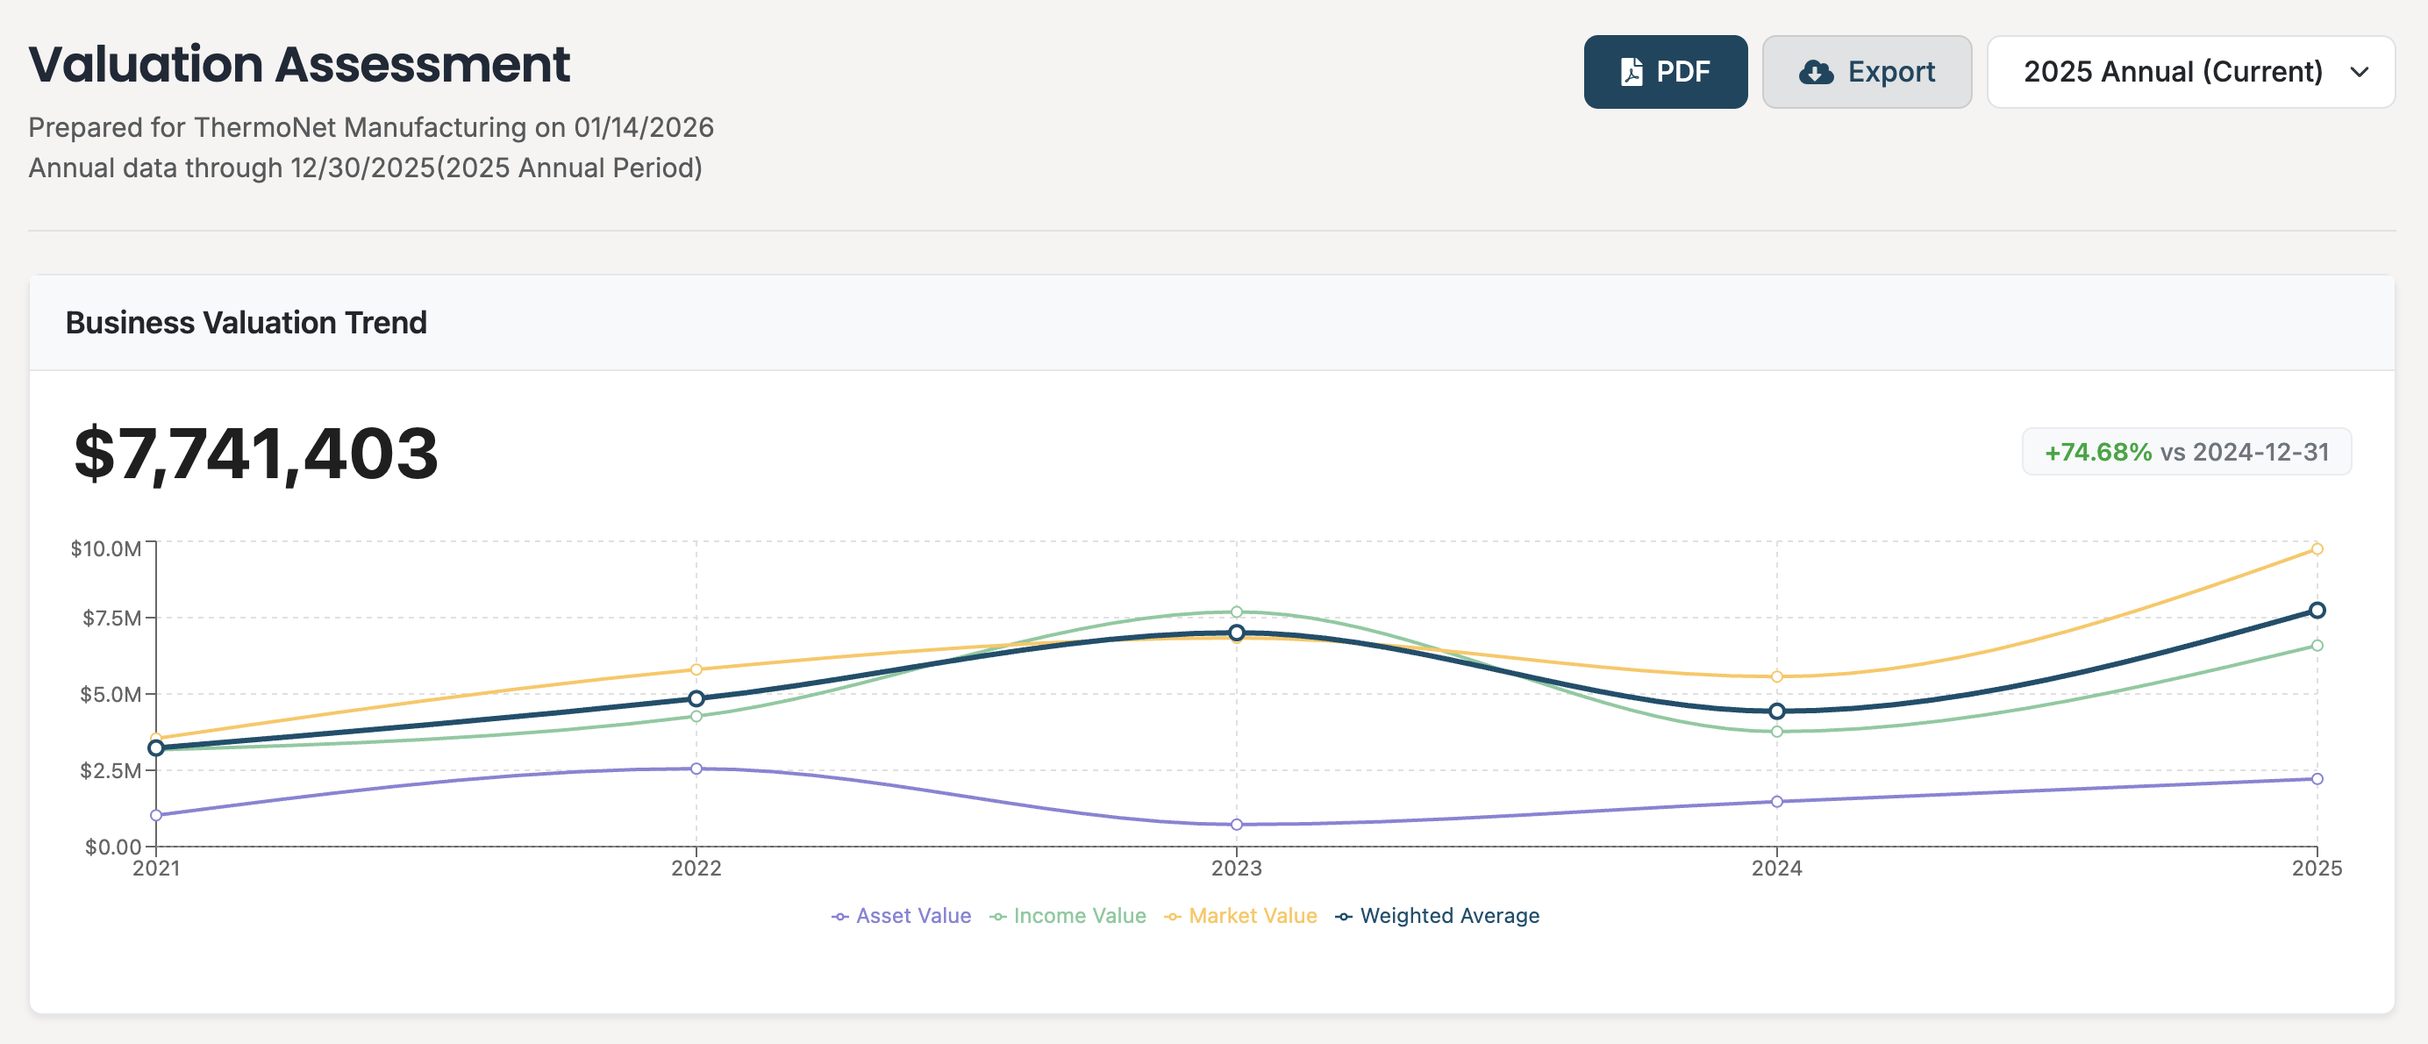The image size is (2428, 1044).
Task: Click the PDF export button
Action: 1666,70
